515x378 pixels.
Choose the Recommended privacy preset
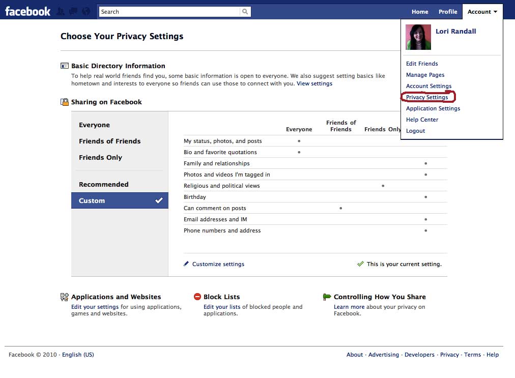(x=103, y=185)
